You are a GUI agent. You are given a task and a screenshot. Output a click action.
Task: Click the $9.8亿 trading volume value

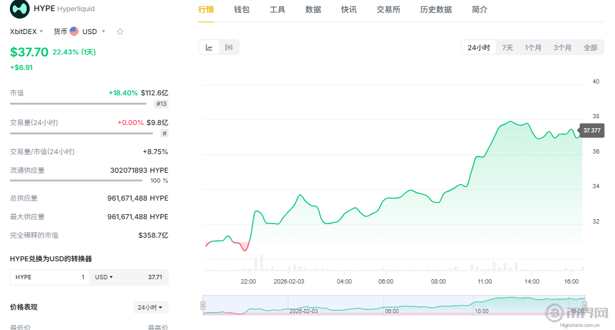157,123
